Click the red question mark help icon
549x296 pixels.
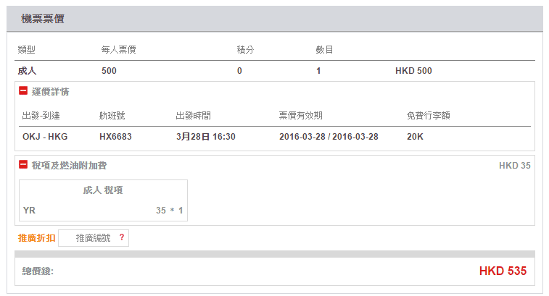tap(122, 237)
